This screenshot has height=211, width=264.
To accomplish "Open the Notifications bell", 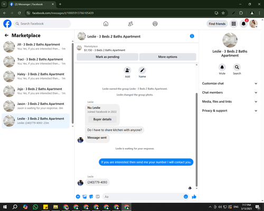I will click(243, 24).
